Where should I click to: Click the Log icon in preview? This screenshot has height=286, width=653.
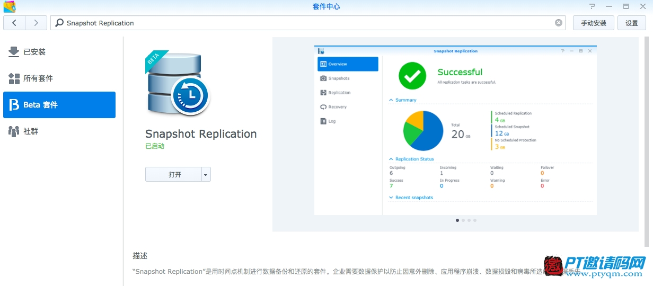pyautogui.click(x=323, y=121)
